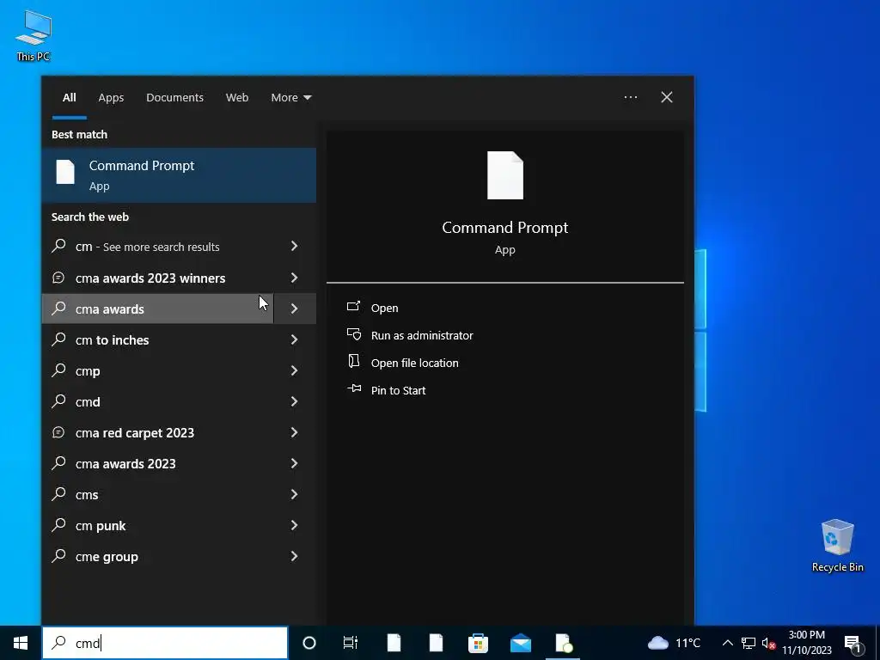This screenshot has height=660, width=880.
Task: Click the weather cloud icon showing 11°C
Action: pyautogui.click(x=658, y=643)
